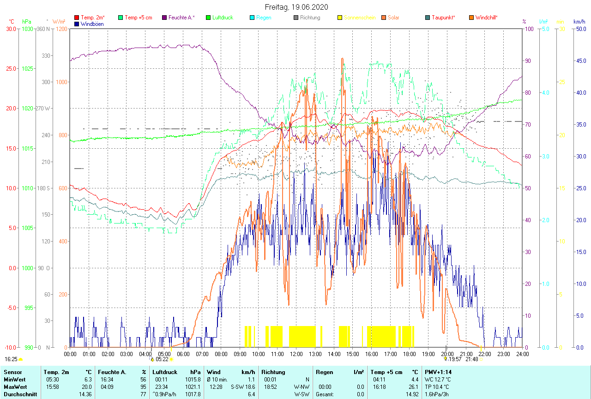Click the 24:00 tick label on time axis
Image resolution: width=591 pixels, height=399 pixels.
(x=522, y=354)
